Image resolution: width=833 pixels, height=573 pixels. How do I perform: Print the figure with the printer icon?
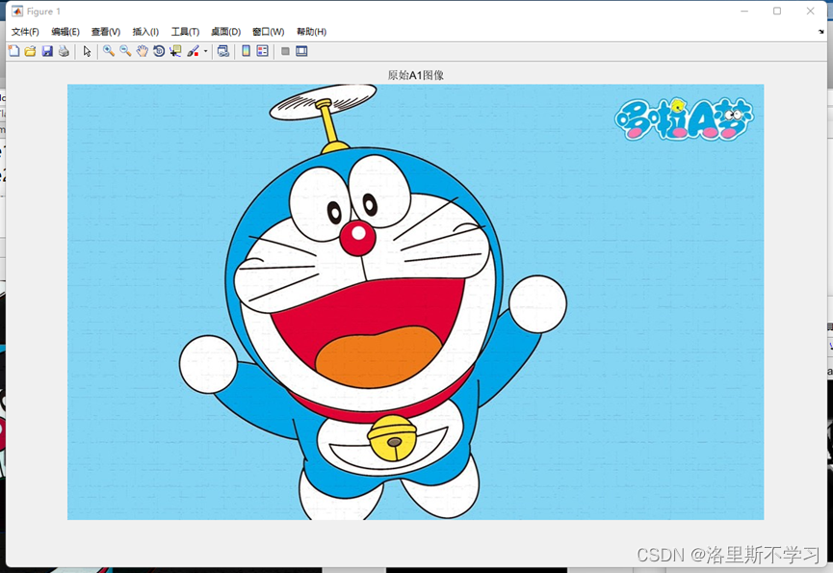point(64,51)
